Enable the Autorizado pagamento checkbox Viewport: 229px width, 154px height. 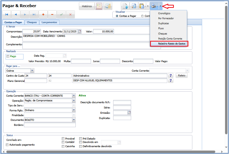pos(7,145)
